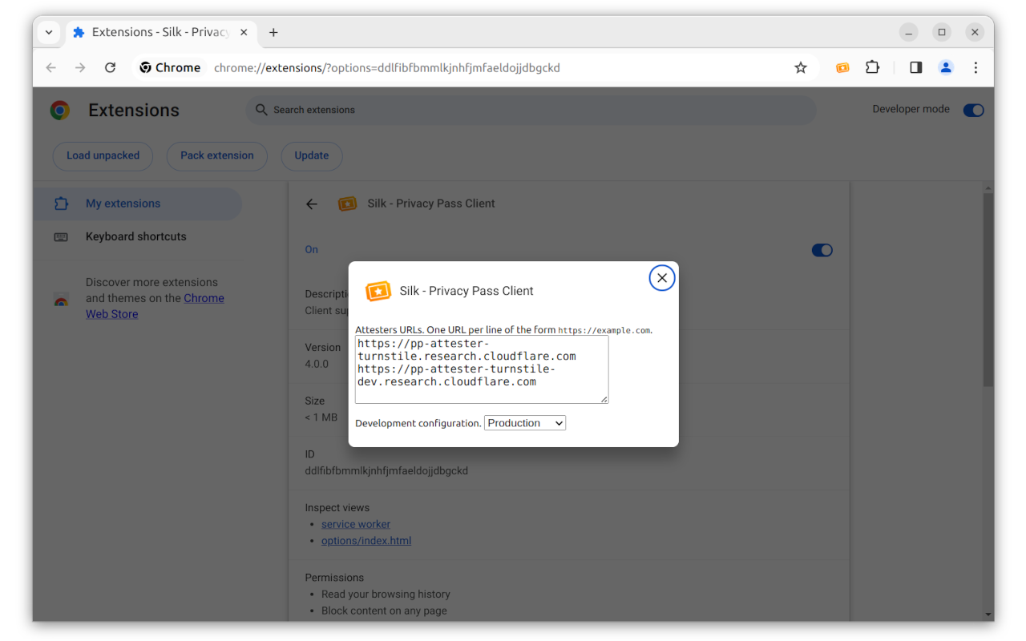The height and width of the screenshot is (641, 1026).
Task: Close the Extensions browser tab
Action: [242, 33]
